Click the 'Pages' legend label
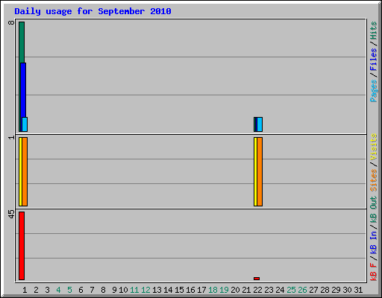382x298 pixels. [x=374, y=91]
